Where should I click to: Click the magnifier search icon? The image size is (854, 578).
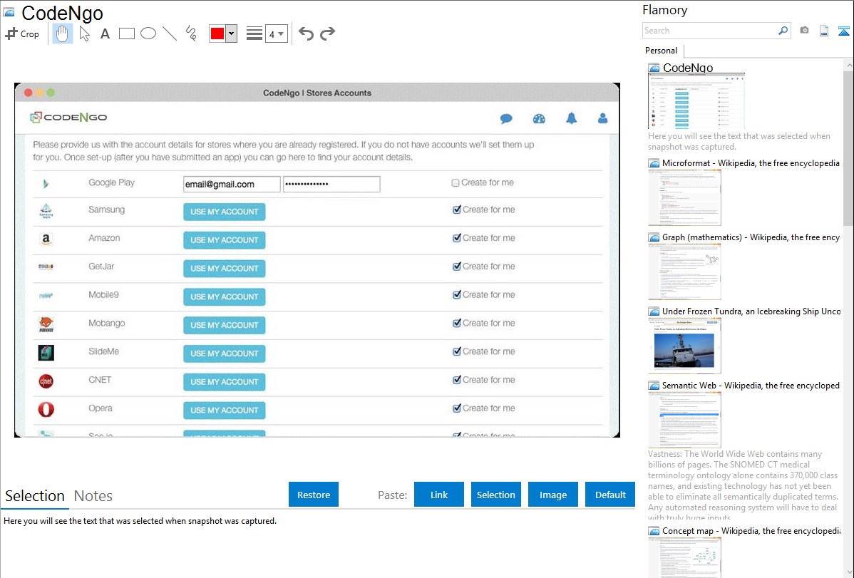click(783, 31)
